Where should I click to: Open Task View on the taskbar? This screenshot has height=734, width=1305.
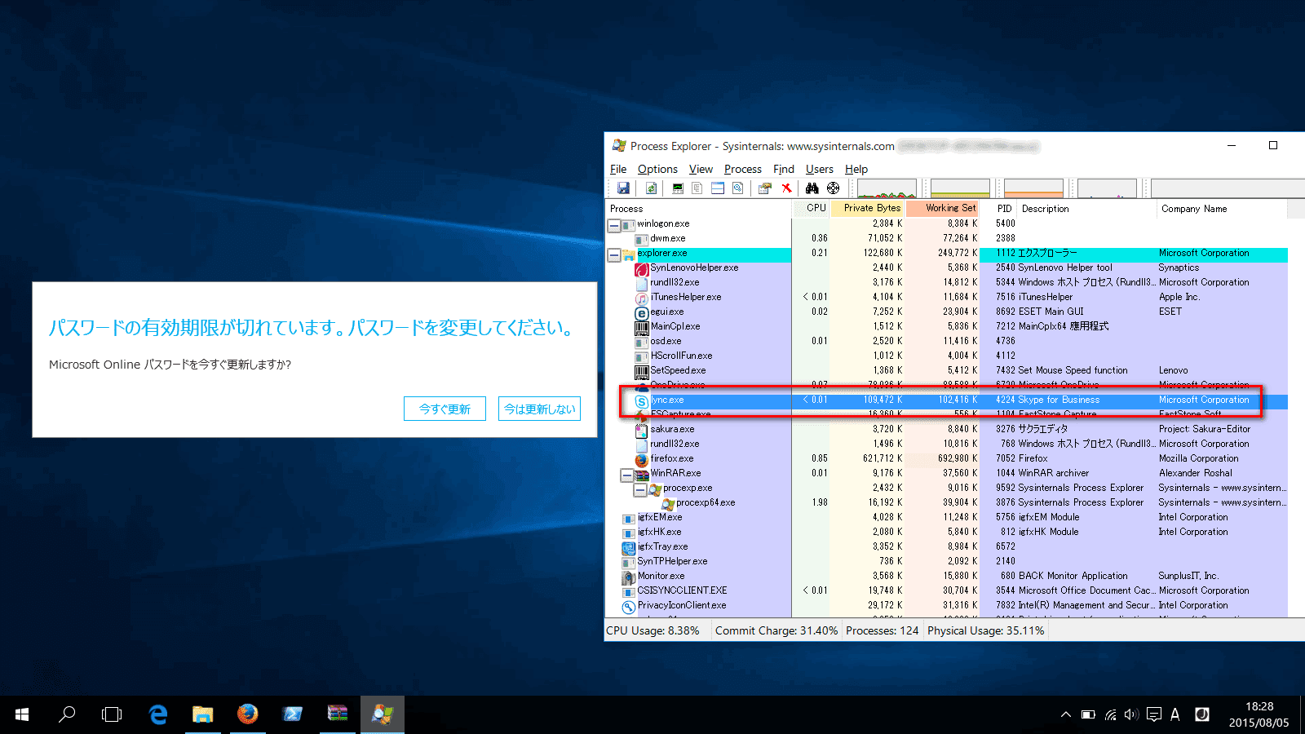[x=112, y=714]
